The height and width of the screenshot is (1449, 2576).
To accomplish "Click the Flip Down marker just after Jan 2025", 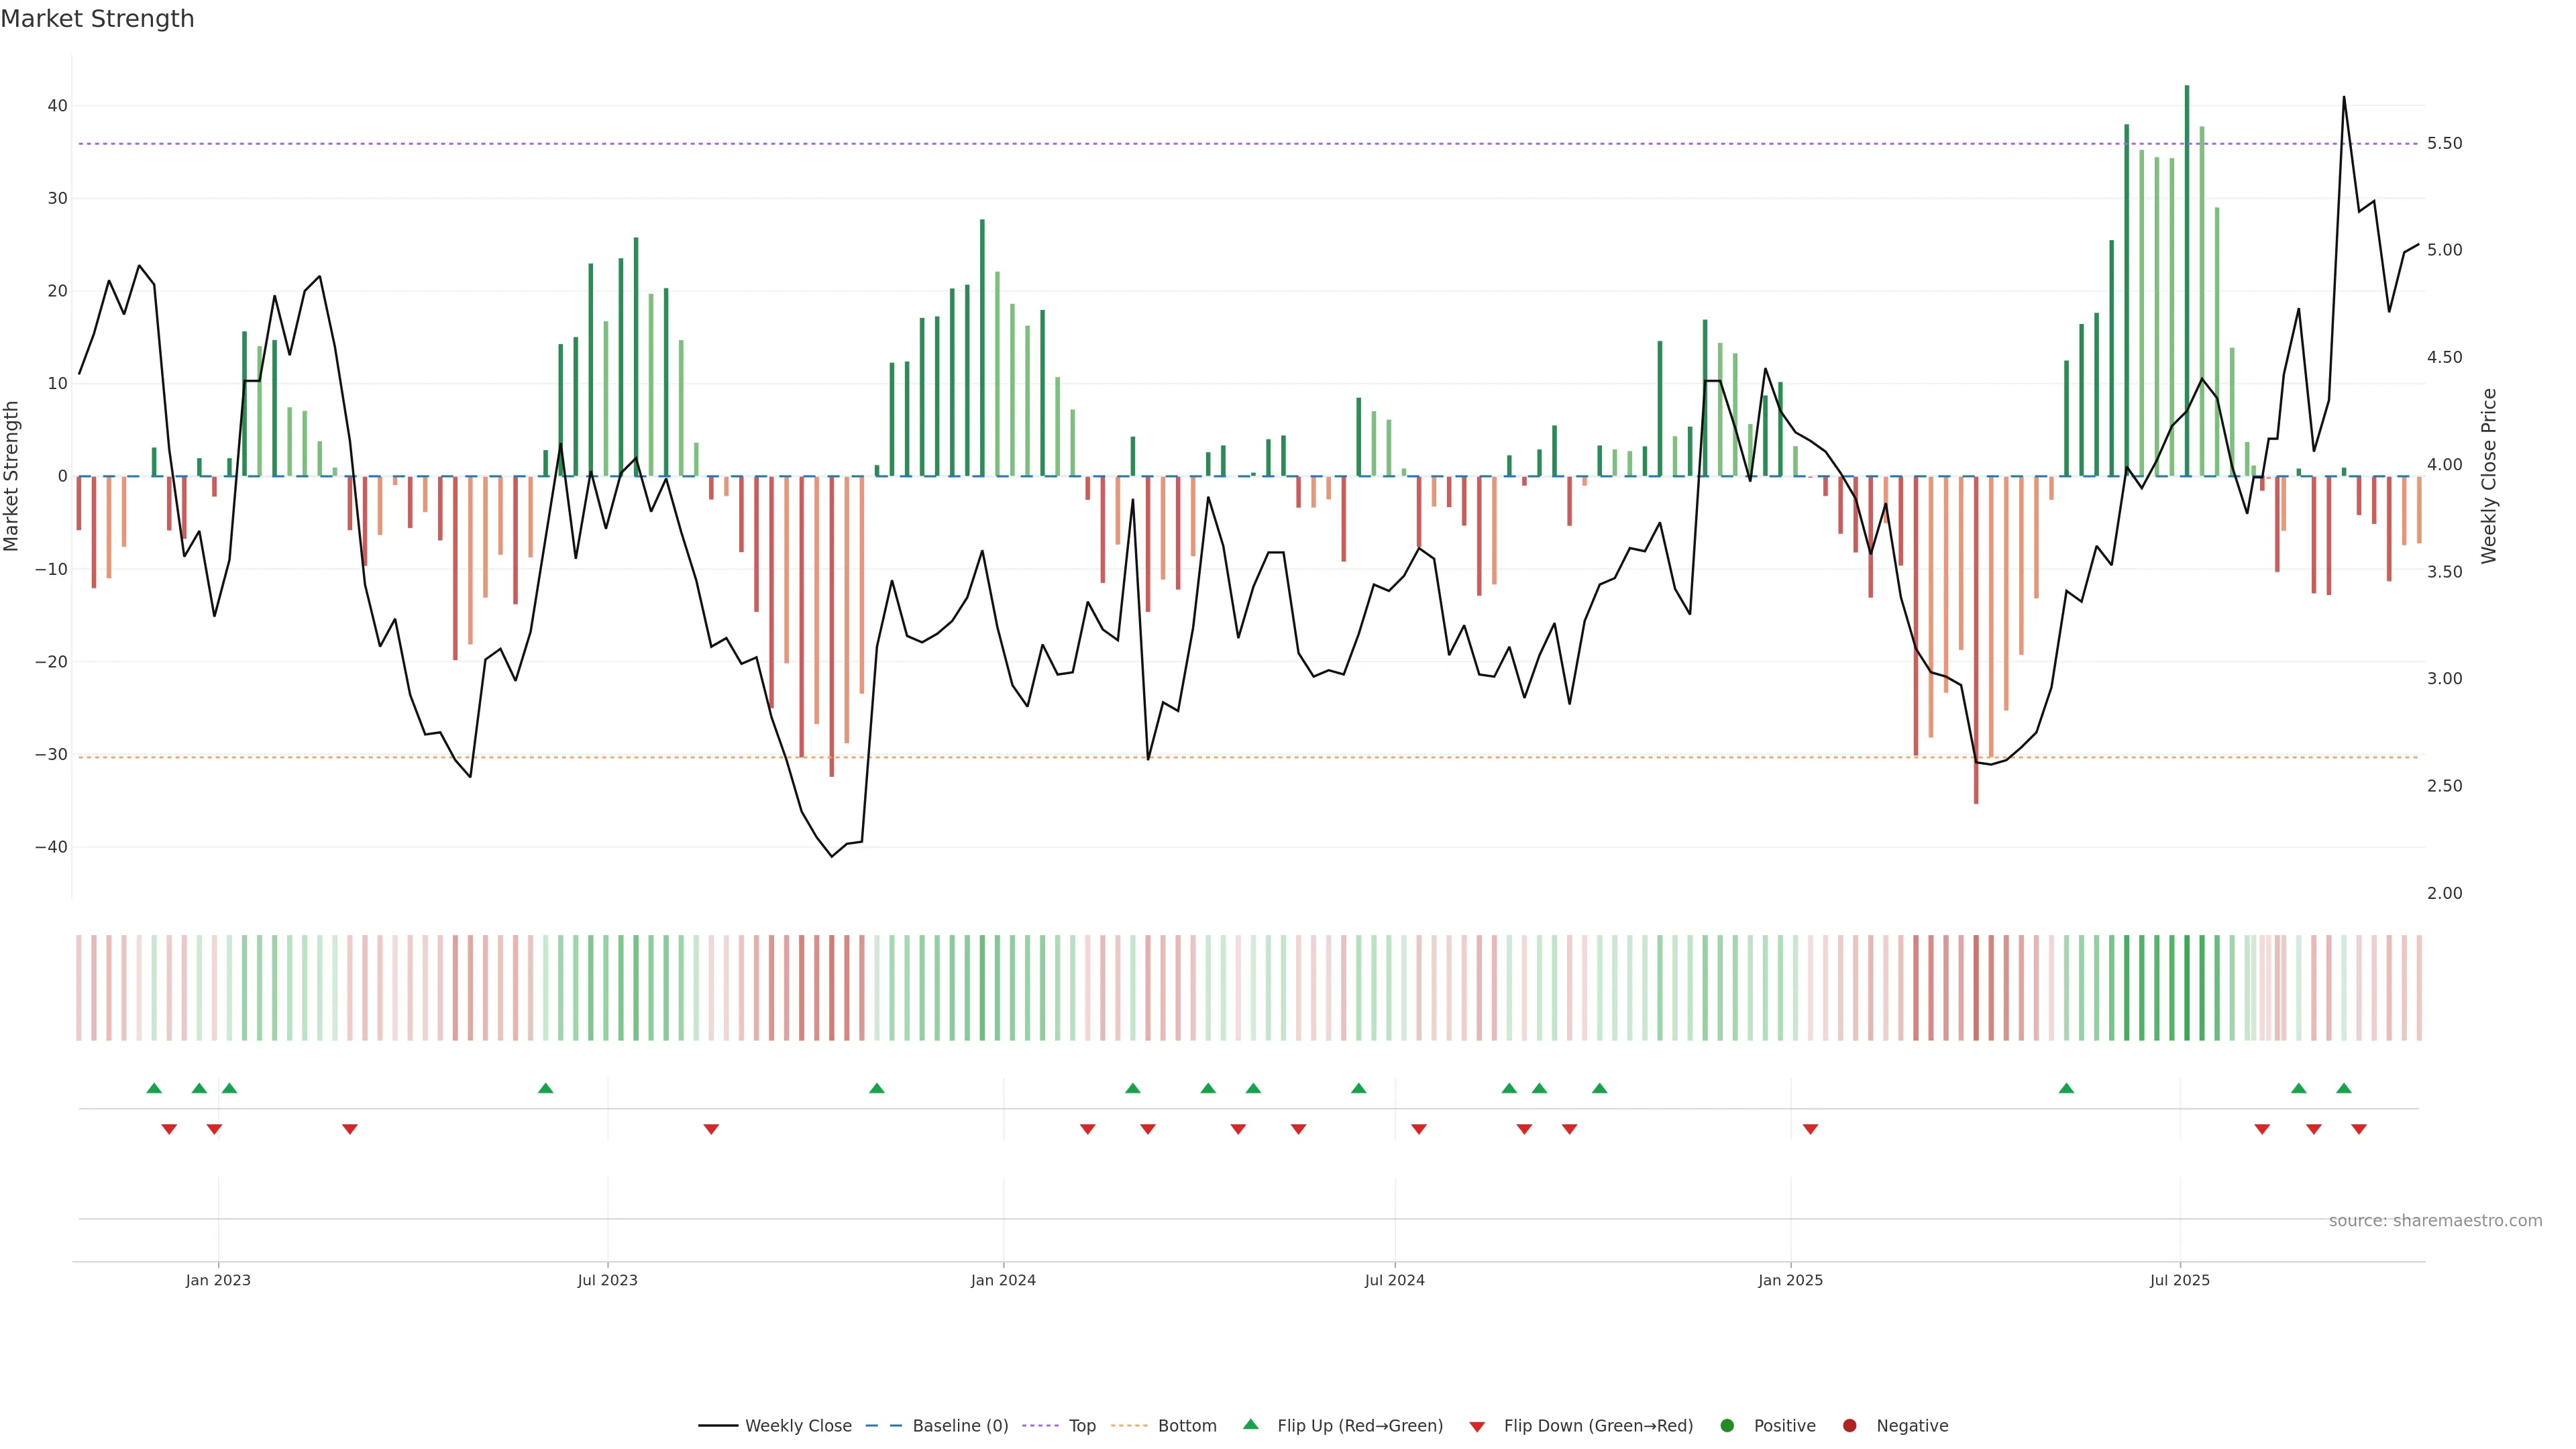I will point(1810,1129).
